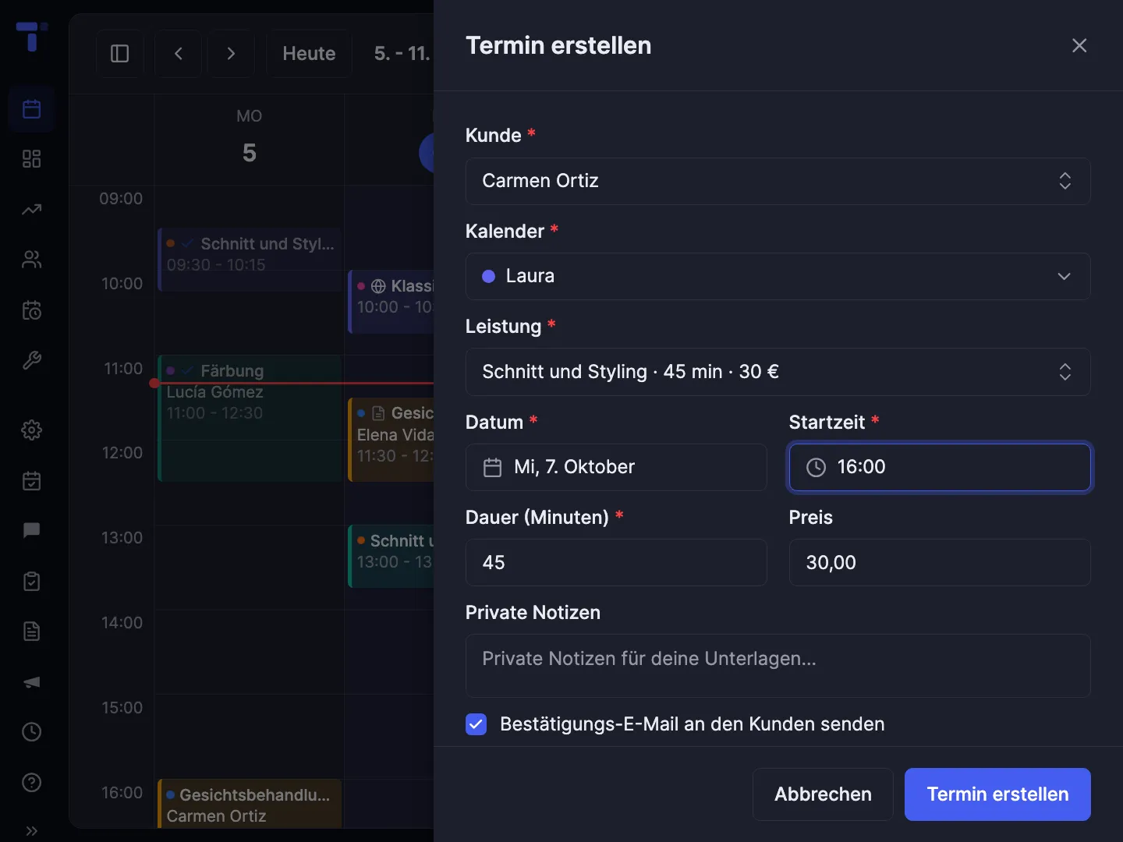1123x842 pixels.
Task: Uncheck Bestätigungs-E-Mail an den Kunden senden
Action: coord(476,724)
